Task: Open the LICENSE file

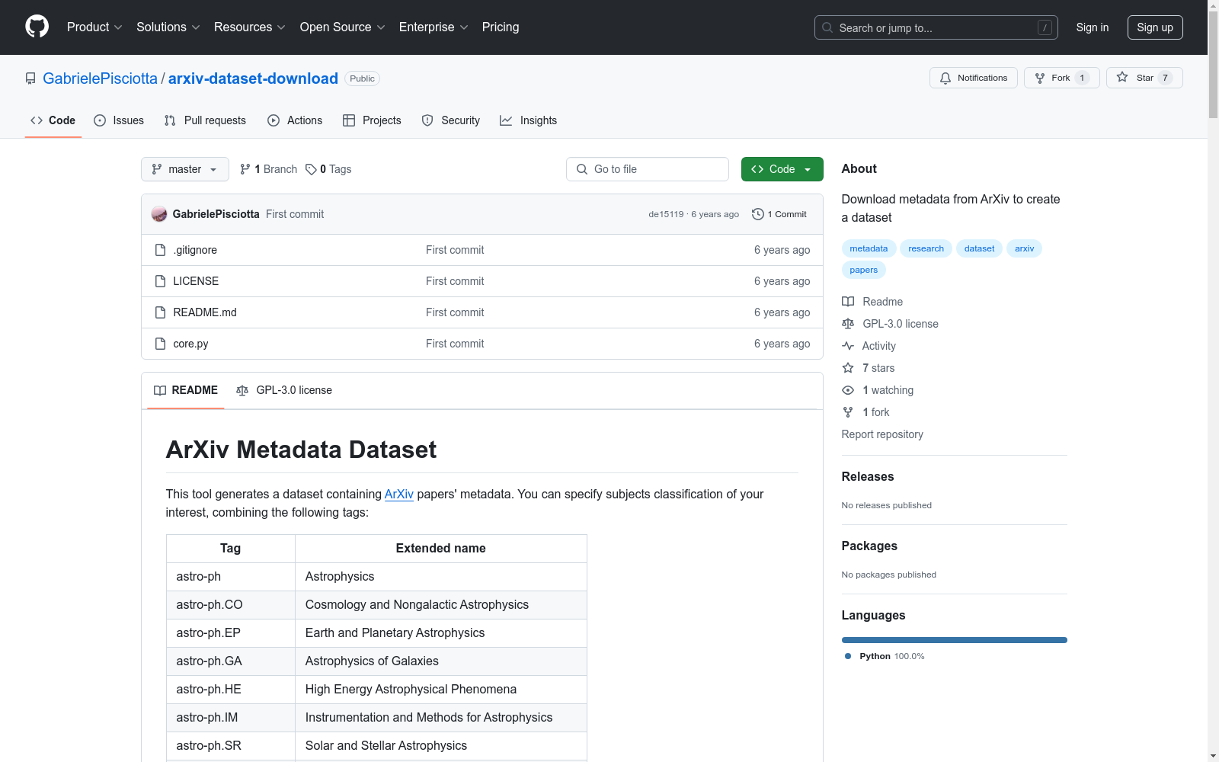Action: pos(196,281)
